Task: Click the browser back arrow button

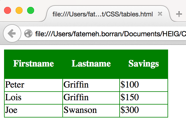Action: [x=12, y=33]
